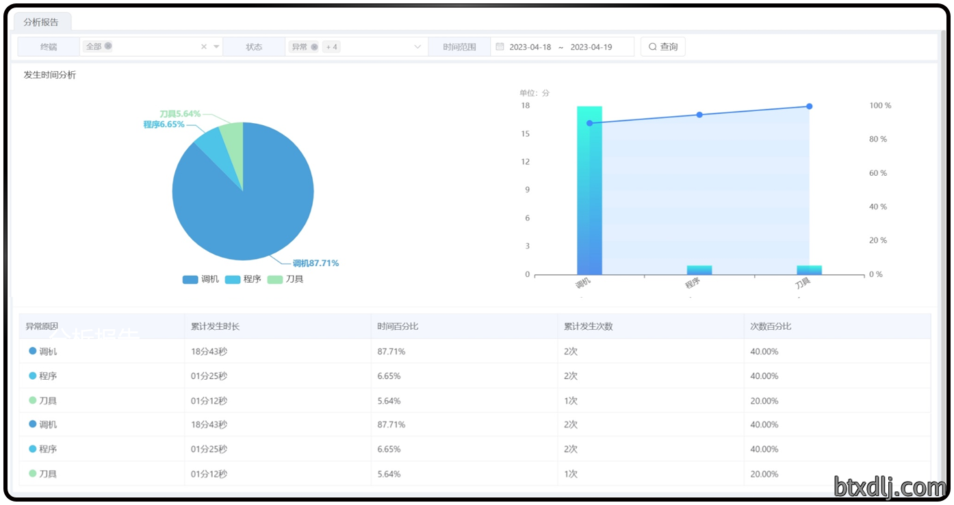Expand the 终端 dropdown arrow

(x=217, y=47)
